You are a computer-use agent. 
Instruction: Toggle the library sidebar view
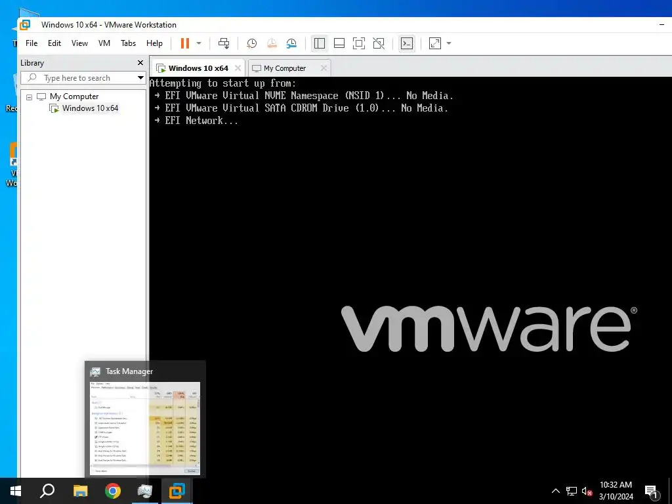tap(320, 43)
